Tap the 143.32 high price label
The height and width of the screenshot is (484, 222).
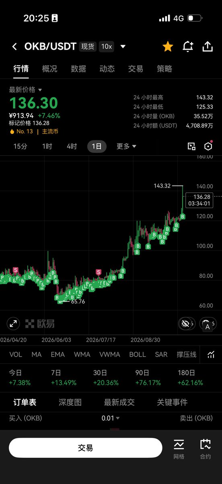pyautogui.click(x=162, y=186)
